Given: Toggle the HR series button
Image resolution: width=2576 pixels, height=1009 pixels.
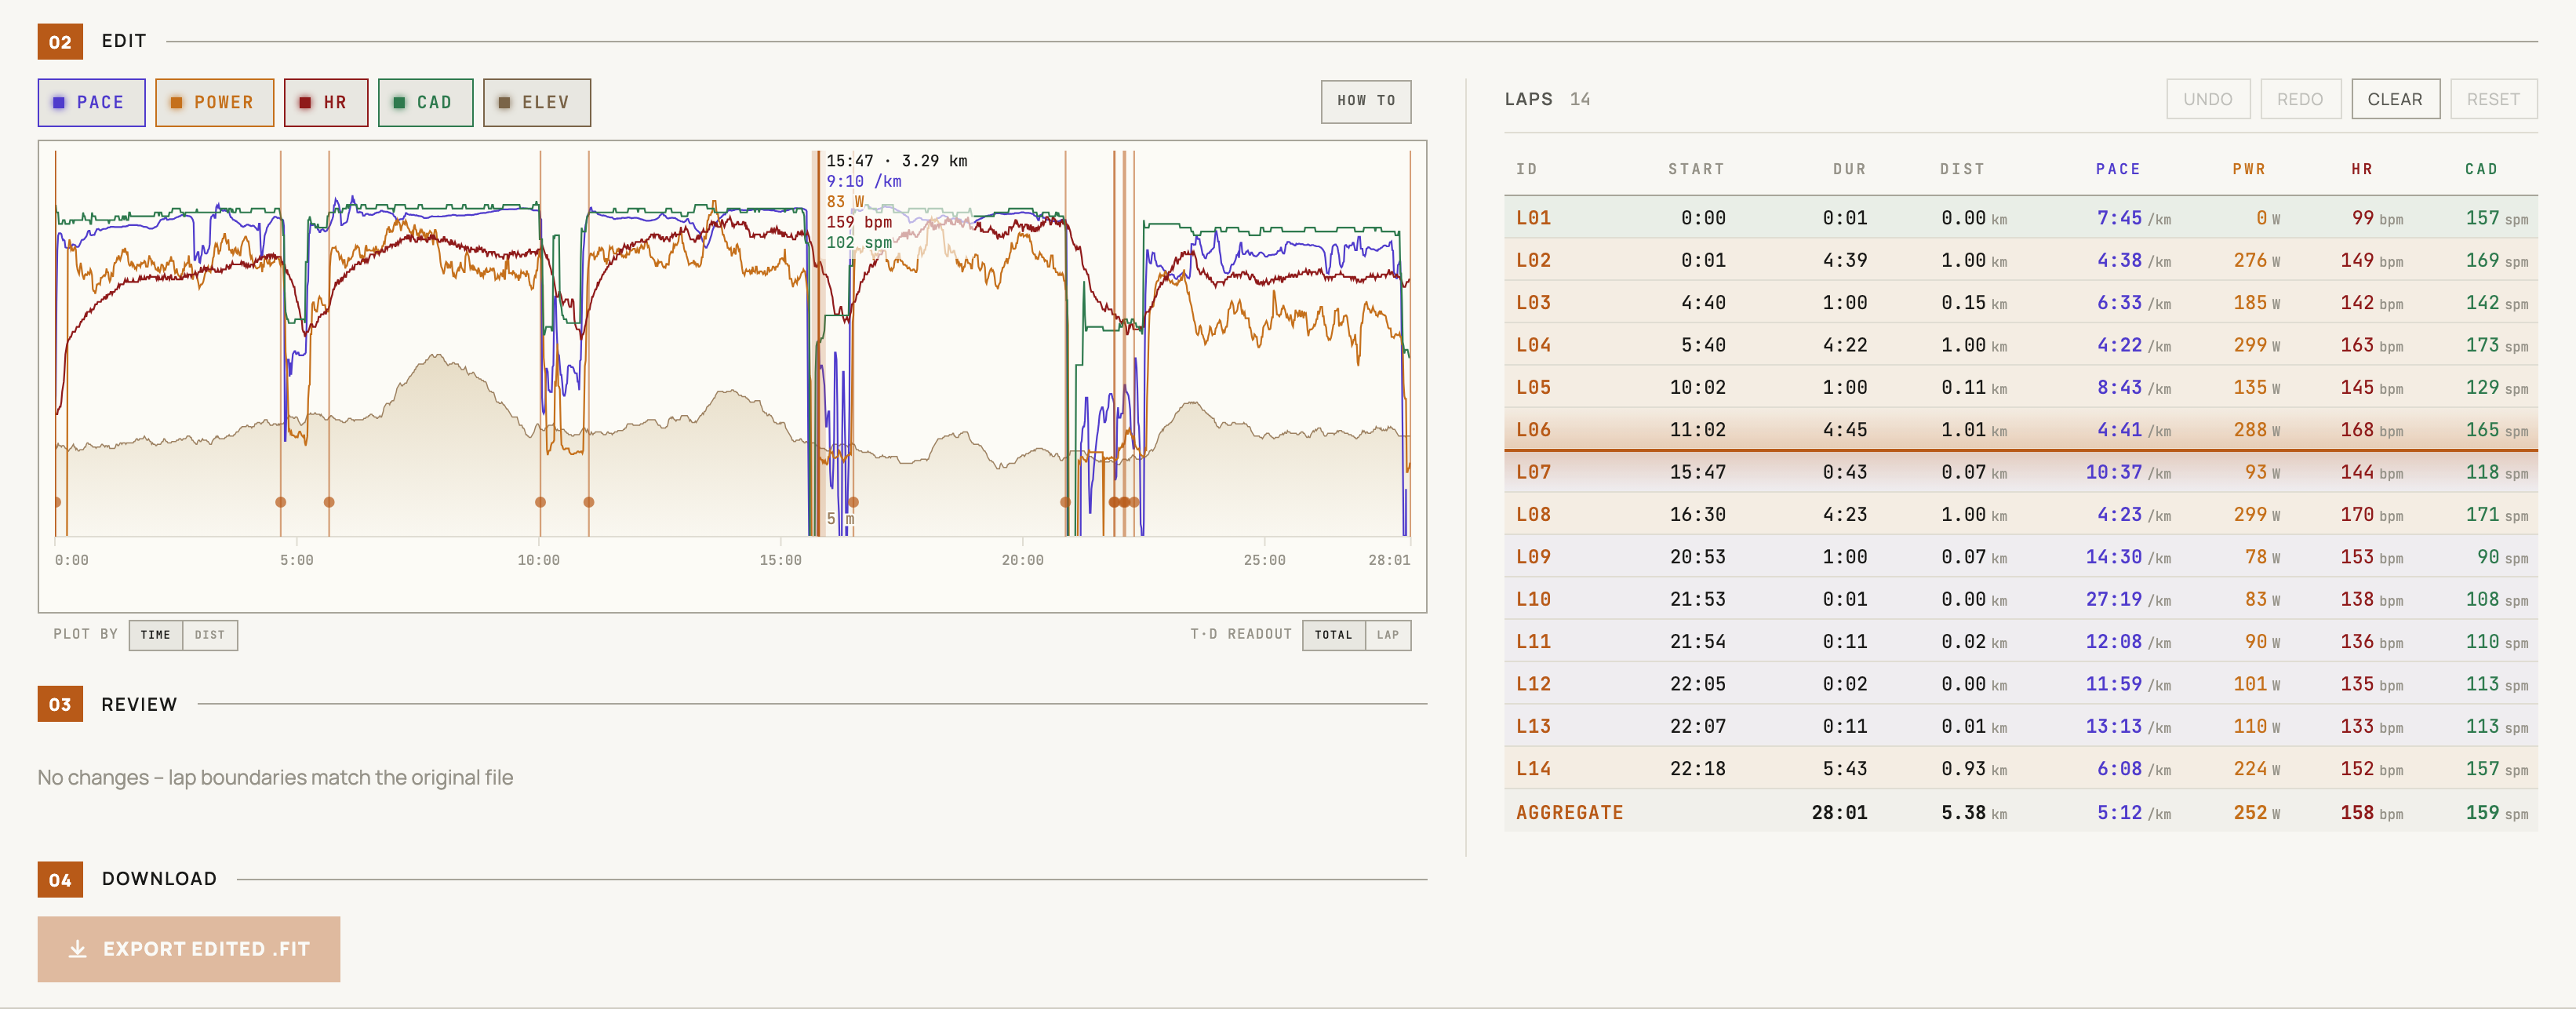Looking at the screenshot, I should (326, 102).
